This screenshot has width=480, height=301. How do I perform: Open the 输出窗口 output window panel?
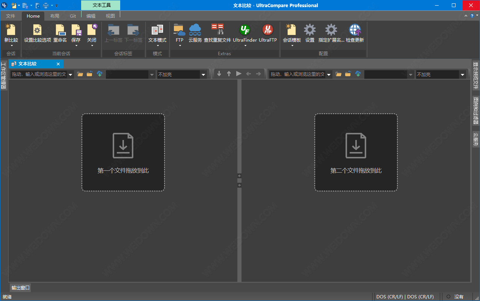tap(21, 288)
